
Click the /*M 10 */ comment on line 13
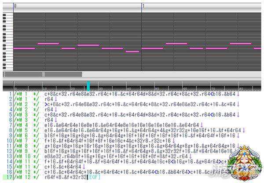[27, 156]
